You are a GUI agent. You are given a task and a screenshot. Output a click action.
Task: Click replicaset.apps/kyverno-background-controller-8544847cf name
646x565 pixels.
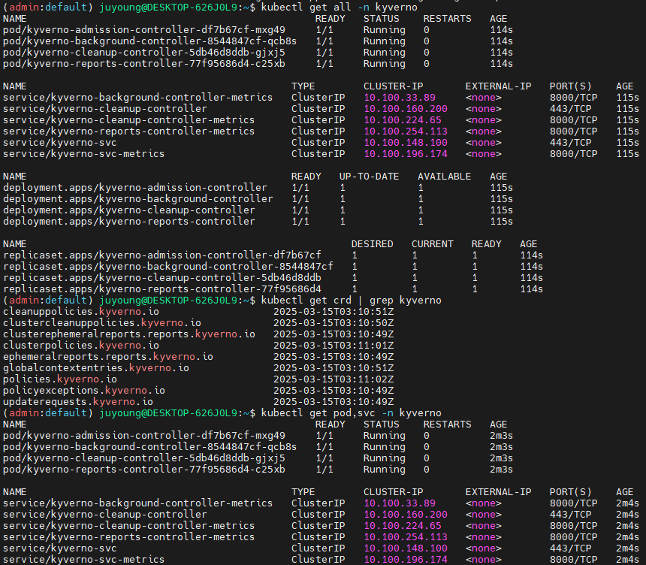(x=168, y=266)
